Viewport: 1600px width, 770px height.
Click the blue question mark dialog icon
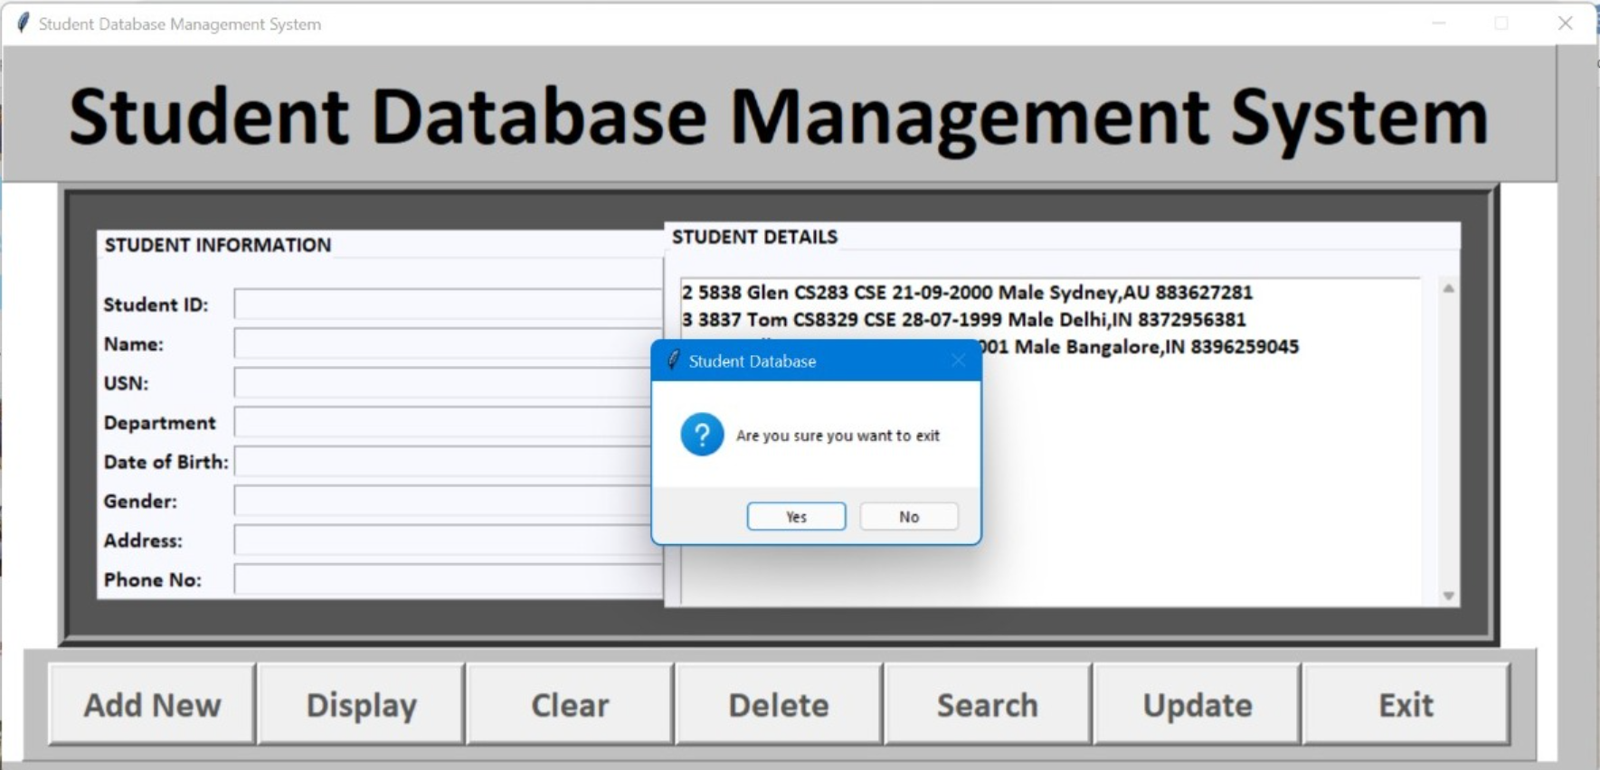point(702,435)
